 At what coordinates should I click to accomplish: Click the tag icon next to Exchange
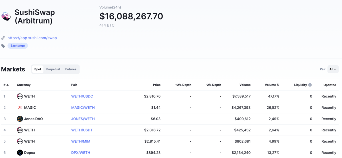[3, 46]
